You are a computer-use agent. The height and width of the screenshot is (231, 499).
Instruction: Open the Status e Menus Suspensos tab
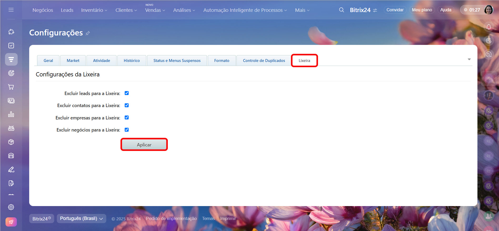coord(177,61)
